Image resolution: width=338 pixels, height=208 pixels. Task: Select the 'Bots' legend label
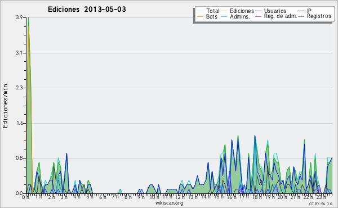tap(212, 16)
